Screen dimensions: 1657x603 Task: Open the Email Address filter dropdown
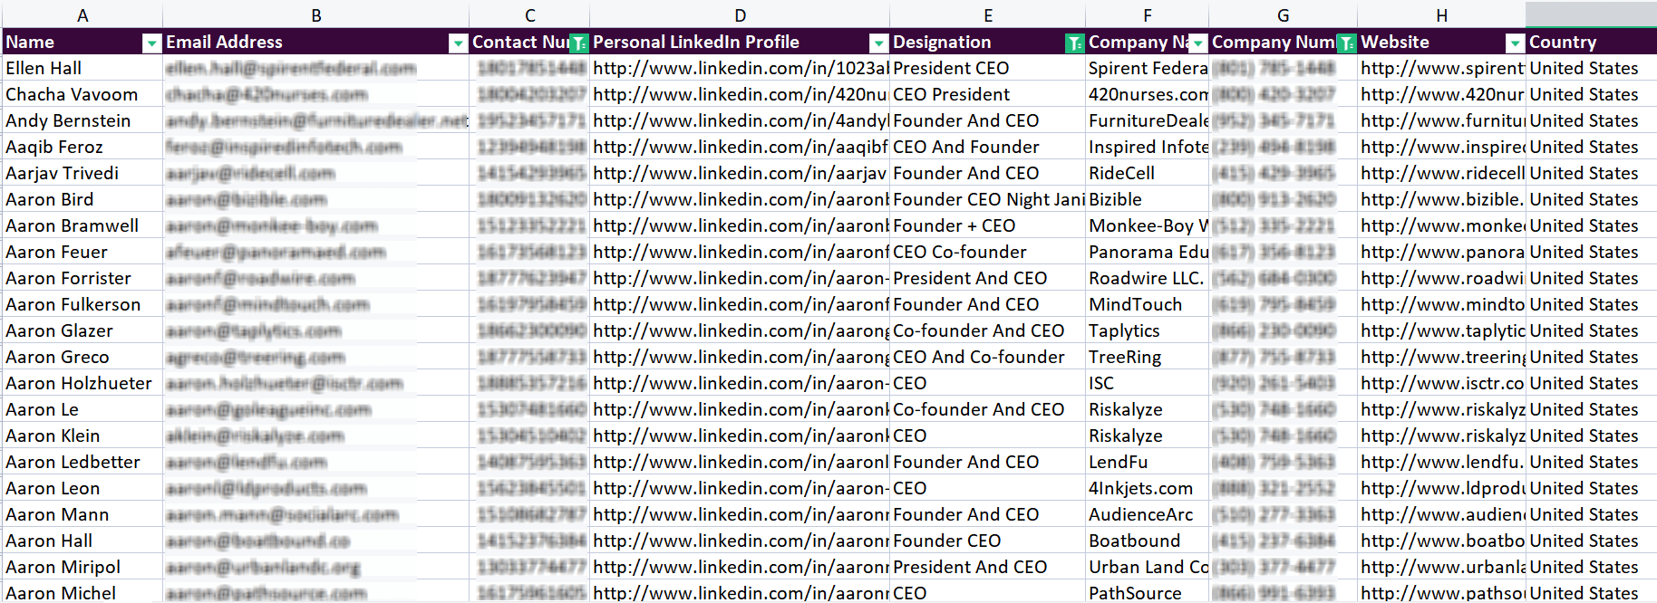click(x=458, y=43)
